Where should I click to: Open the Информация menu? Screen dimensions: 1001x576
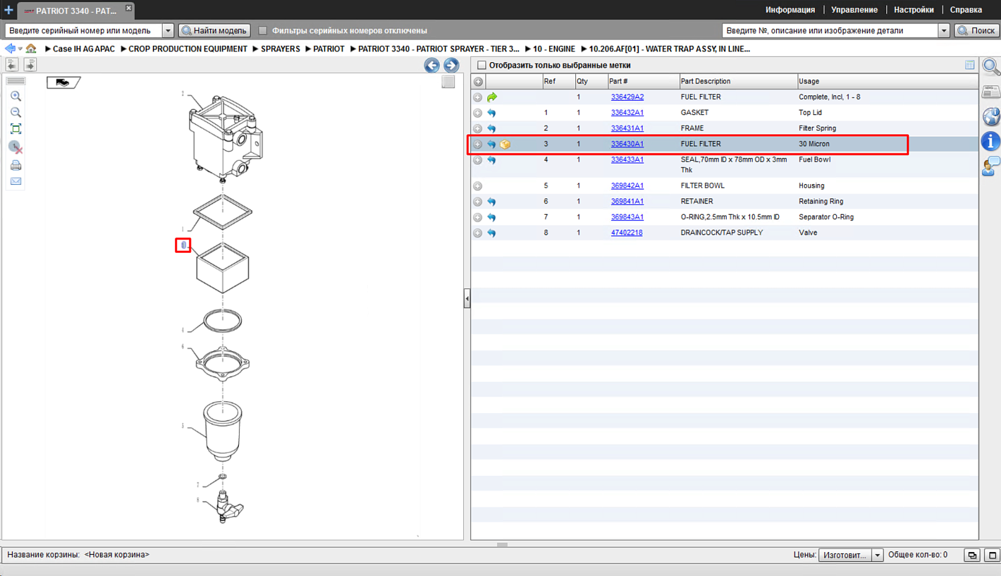(x=790, y=10)
